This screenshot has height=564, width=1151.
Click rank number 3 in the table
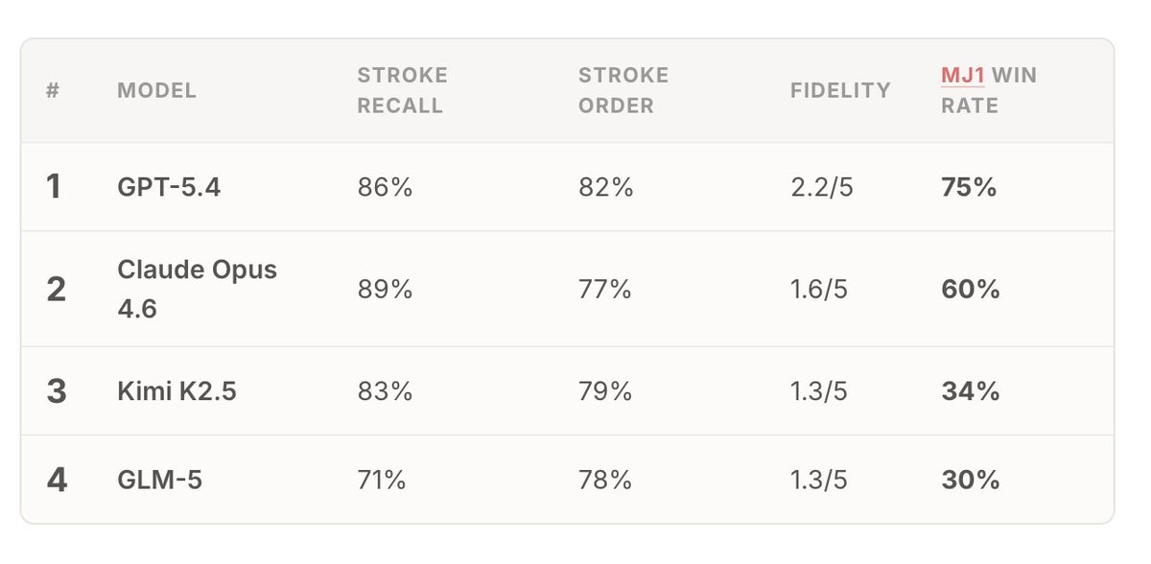pyautogui.click(x=57, y=391)
